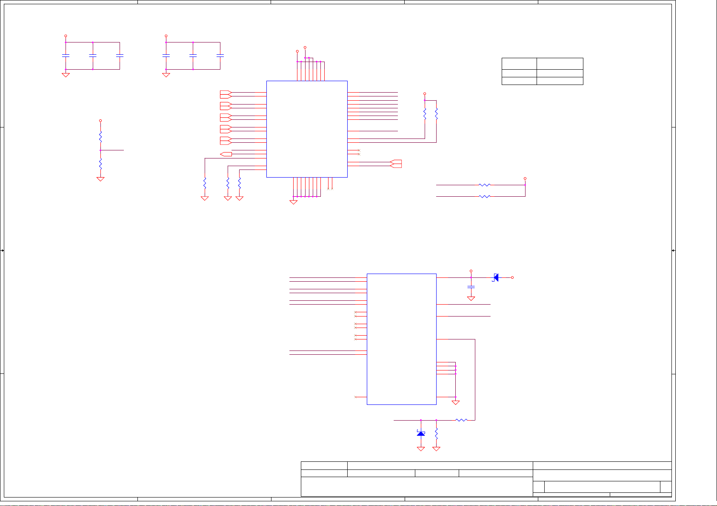This screenshot has height=506, width=717.
Task: Select the double off-page connector right of square IC
Action: click(396, 164)
